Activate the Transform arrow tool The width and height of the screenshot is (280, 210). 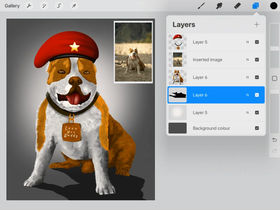[x=74, y=6]
